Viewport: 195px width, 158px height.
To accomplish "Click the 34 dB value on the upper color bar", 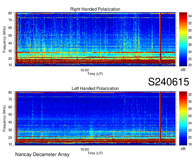I will pyautogui.click(x=190, y=16).
